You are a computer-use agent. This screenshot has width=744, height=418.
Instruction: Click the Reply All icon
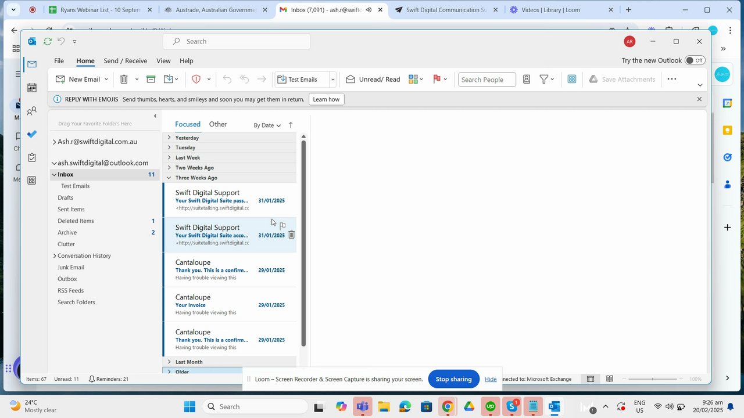coord(245,80)
